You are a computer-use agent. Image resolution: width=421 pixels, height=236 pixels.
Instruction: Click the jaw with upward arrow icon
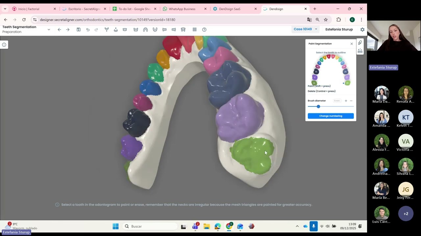[107, 29]
